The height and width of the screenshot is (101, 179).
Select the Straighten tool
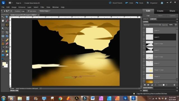[x=7, y=36]
